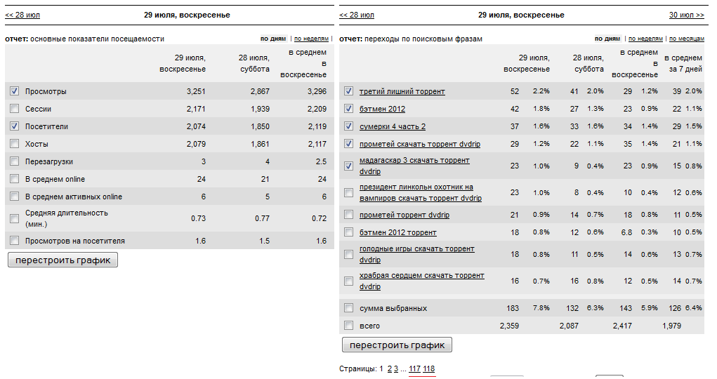
Task: Click перестроить график under visits table
Action: (63, 260)
